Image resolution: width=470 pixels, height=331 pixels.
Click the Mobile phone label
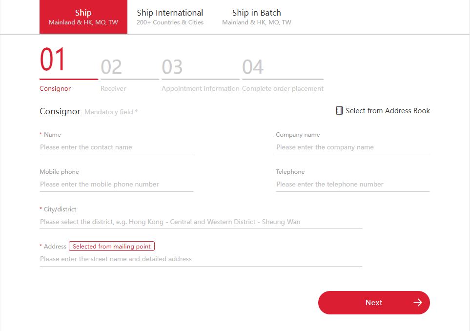click(60, 172)
